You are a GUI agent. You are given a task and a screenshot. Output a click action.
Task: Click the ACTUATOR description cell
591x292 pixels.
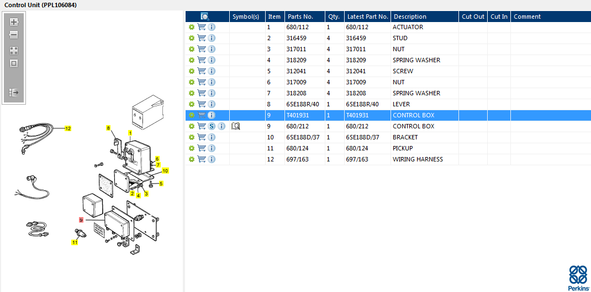[x=425, y=27]
